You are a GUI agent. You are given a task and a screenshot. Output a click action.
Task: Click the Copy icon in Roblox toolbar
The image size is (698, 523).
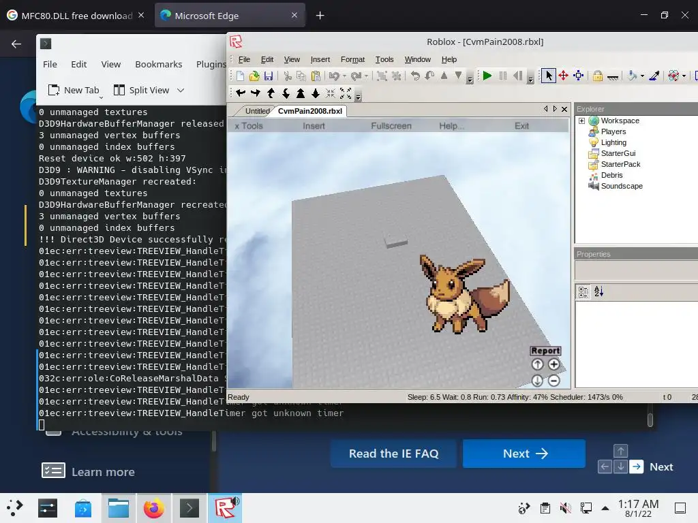point(301,76)
